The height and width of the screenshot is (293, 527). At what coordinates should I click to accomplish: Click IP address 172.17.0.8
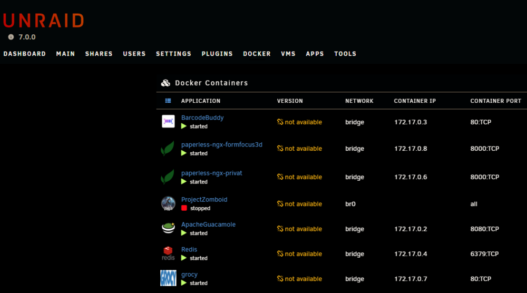tap(411, 149)
